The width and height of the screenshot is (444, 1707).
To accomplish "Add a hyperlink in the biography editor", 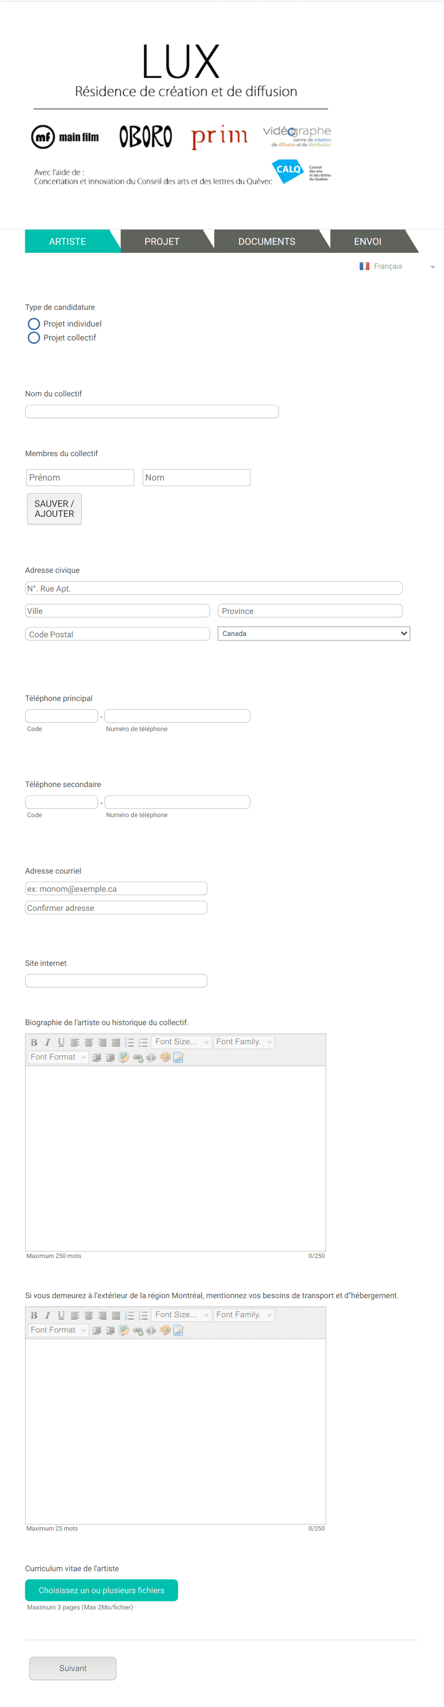I will (x=137, y=1057).
